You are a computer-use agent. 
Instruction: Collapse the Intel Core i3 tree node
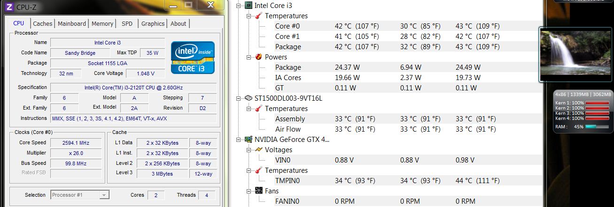(239, 6)
